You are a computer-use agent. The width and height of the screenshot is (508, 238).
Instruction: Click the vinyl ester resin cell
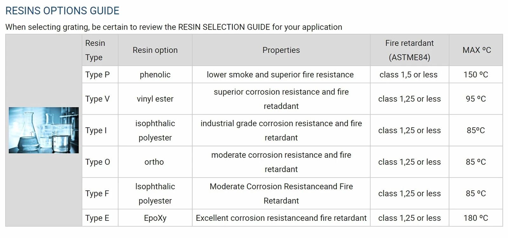(155, 99)
